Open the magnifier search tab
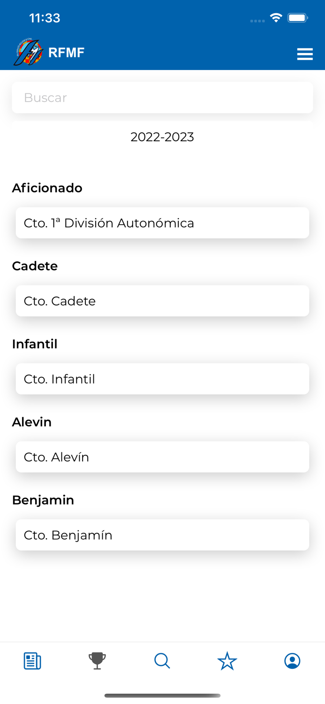The height and width of the screenshot is (704, 325). (x=162, y=661)
